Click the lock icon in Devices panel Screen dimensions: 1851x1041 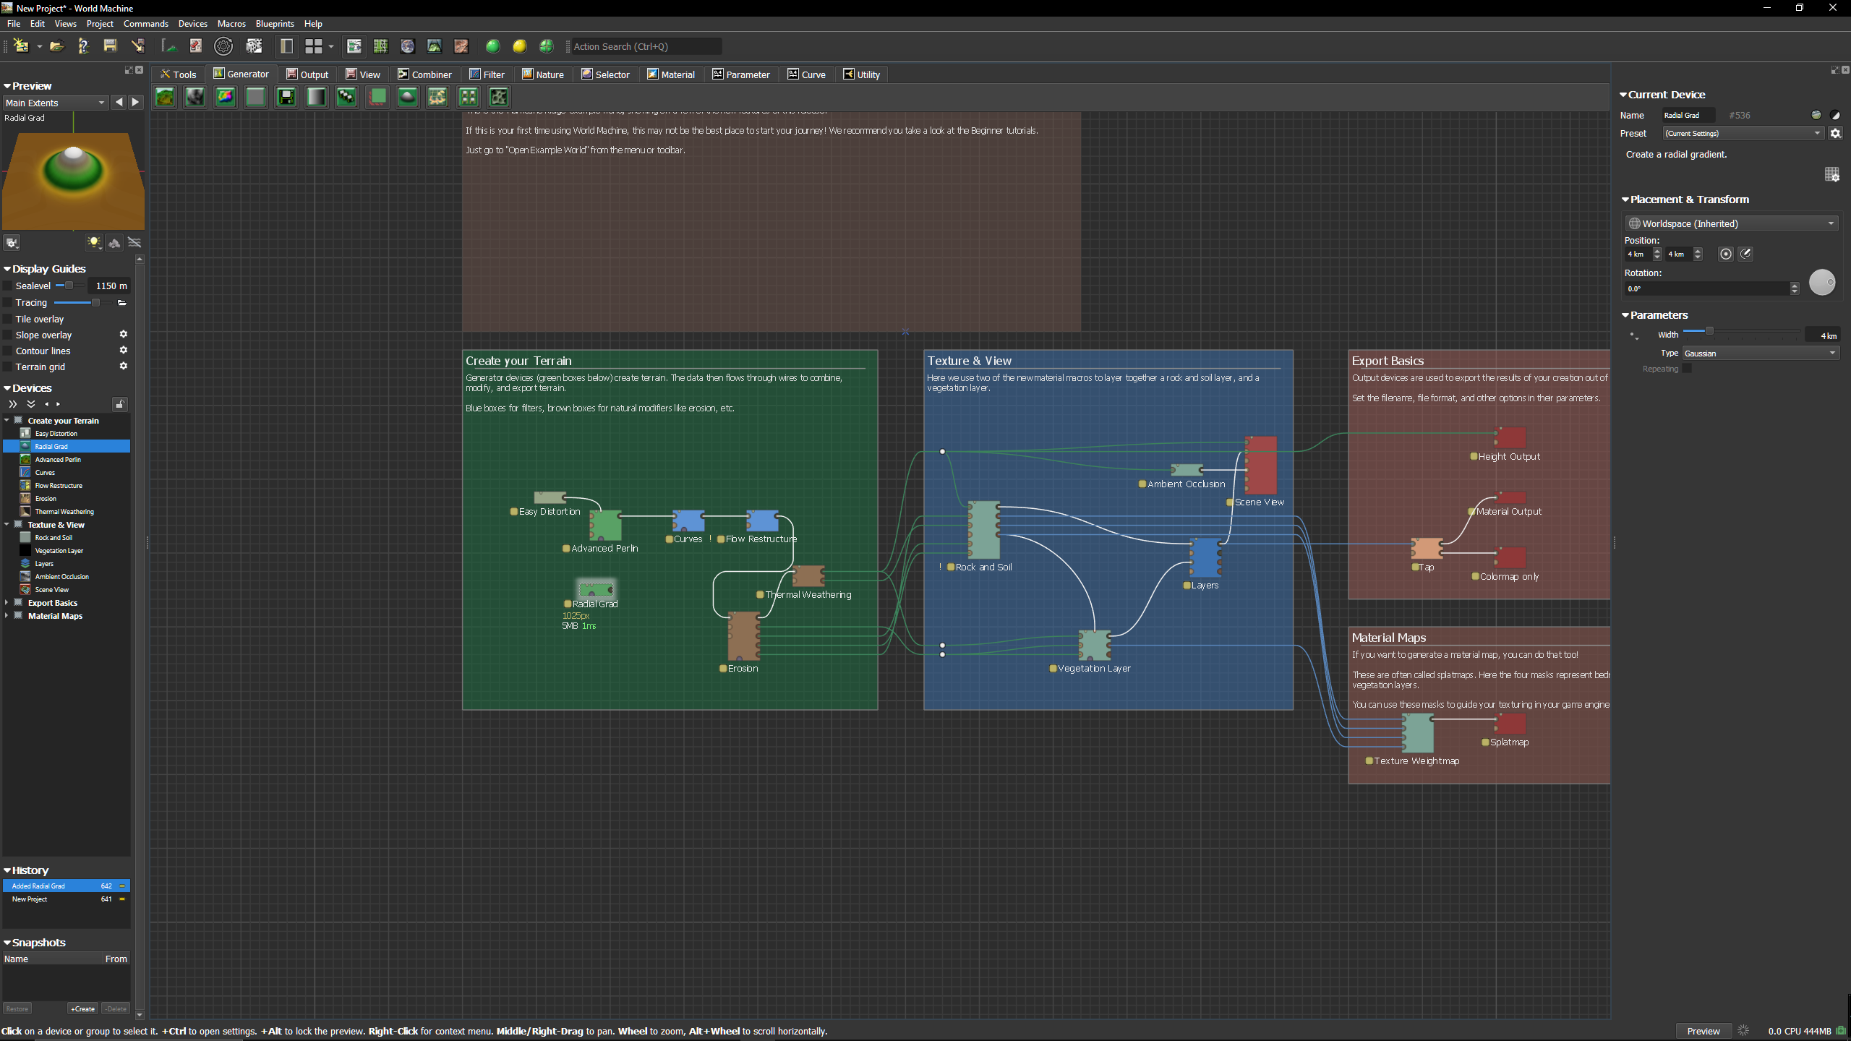tap(120, 404)
